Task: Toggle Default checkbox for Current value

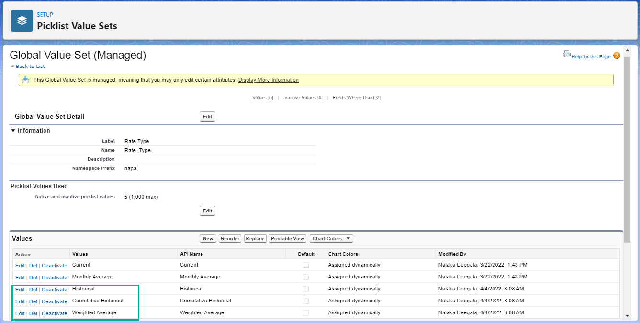Action: point(306,265)
